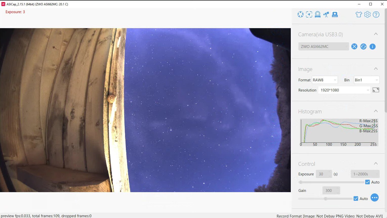
Task: Click the Image section header
Action: tap(305, 69)
